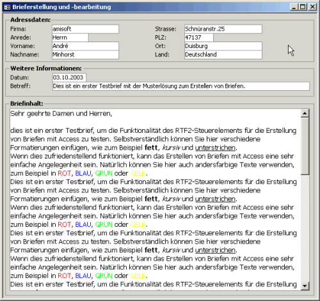This screenshot has width=320, height=301.
Task: Click the 'Firma:' label
Action: pos(18,29)
